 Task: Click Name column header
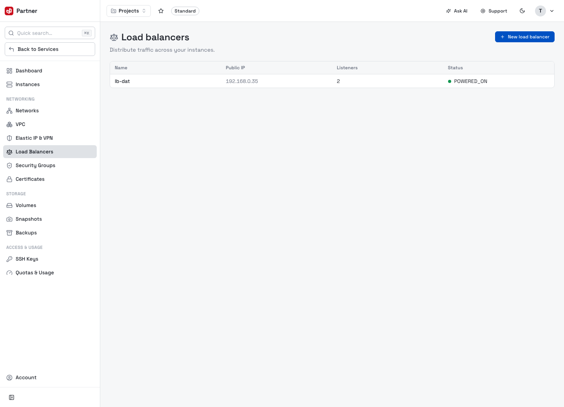(x=121, y=68)
